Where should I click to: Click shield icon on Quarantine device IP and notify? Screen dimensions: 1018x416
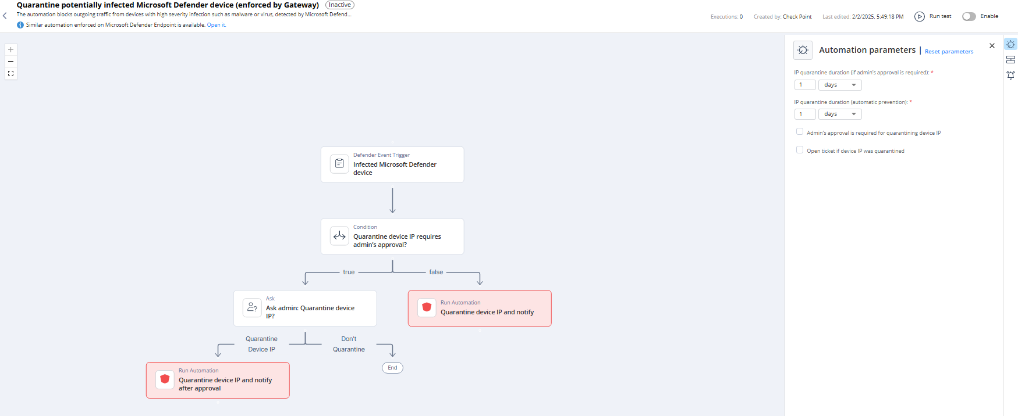(427, 307)
